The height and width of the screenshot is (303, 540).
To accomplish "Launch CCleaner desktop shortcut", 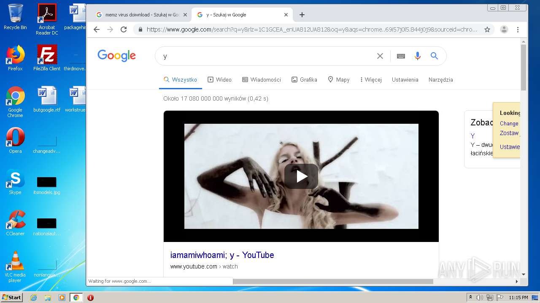I will click(x=15, y=223).
